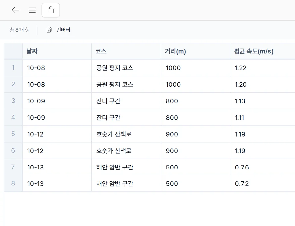295x226 pixels.
Task: Click distance 1000 in row 2
Action: 196,84
